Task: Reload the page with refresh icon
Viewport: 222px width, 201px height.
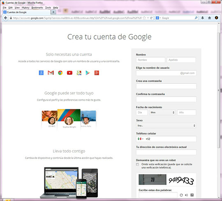Action: [x=151, y=18]
